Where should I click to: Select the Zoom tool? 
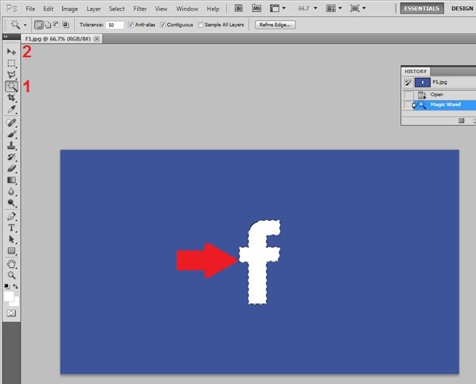11,275
